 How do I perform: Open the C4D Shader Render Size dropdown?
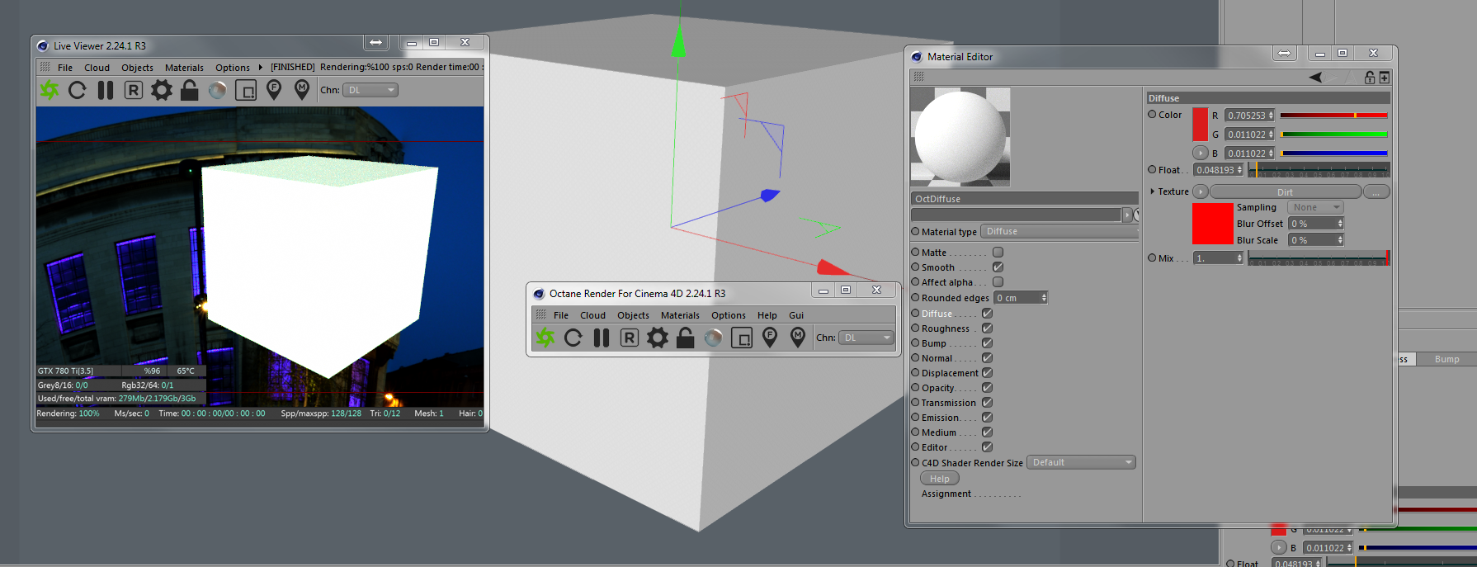1081,462
